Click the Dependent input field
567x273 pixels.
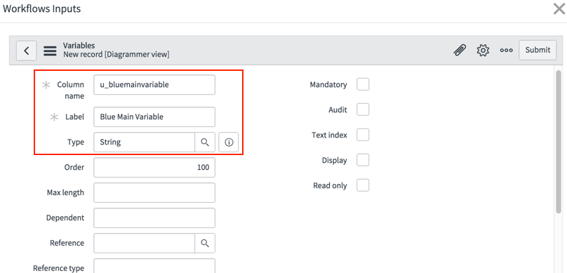click(154, 218)
